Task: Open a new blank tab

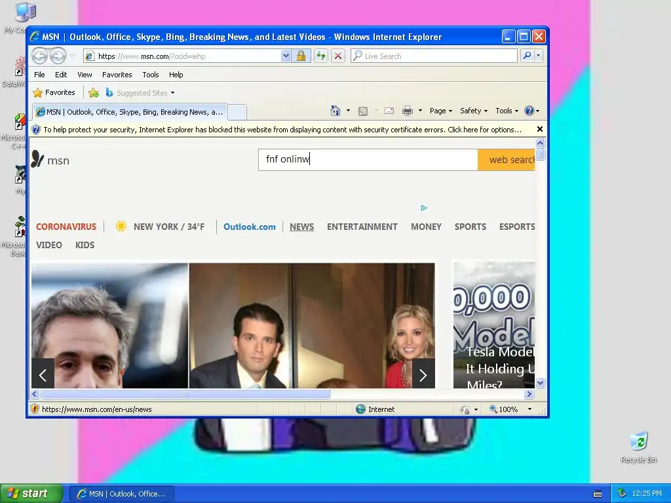Action: point(237,113)
